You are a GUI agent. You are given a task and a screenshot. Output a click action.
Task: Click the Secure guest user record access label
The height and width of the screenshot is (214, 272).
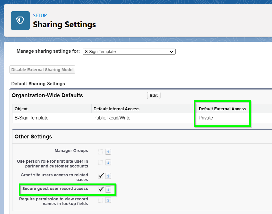(x=55, y=189)
